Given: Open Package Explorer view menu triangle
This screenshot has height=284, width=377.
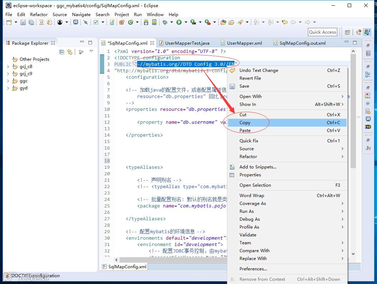Looking at the screenshot, I should click(91, 51).
